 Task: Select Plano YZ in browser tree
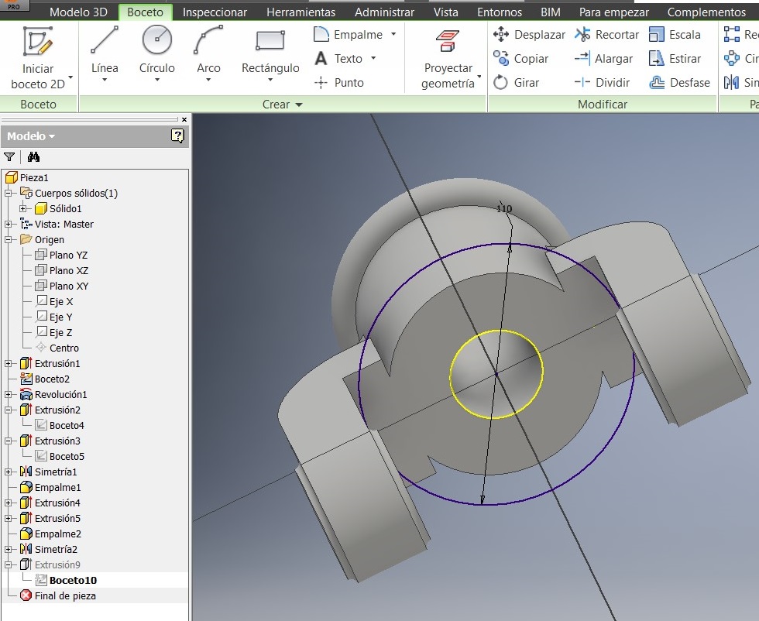pos(61,255)
